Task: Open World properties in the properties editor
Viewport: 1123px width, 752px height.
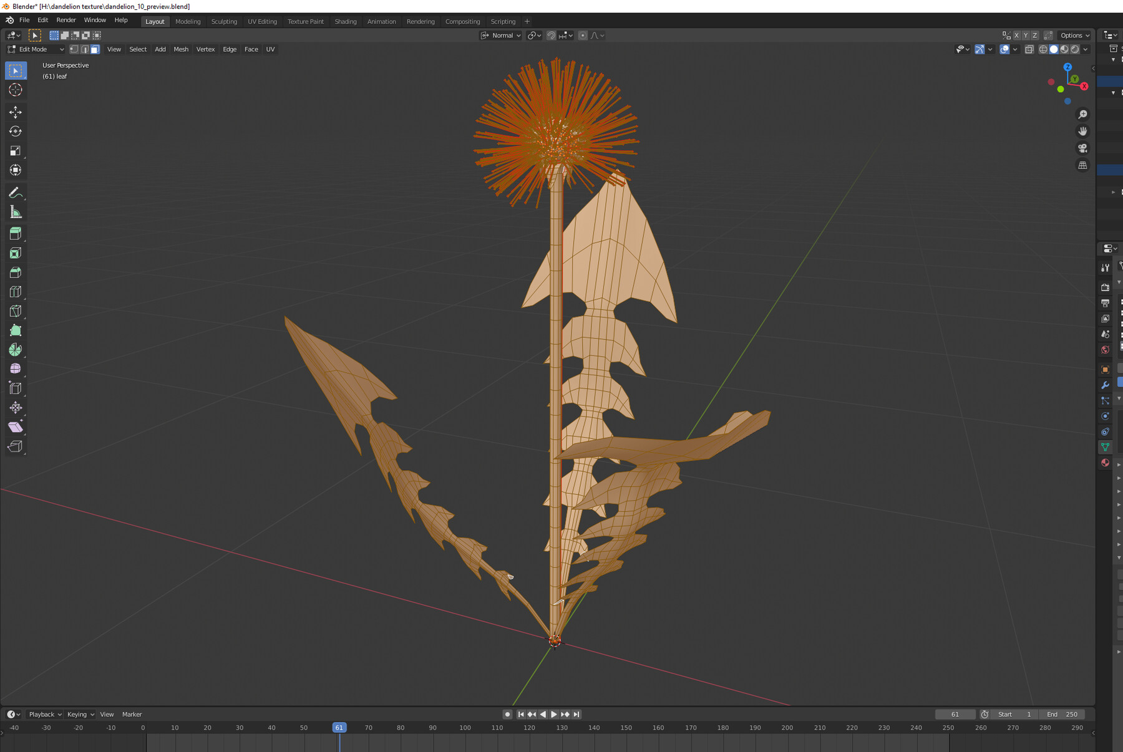Action: pyautogui.click(x=1105, y=350)
